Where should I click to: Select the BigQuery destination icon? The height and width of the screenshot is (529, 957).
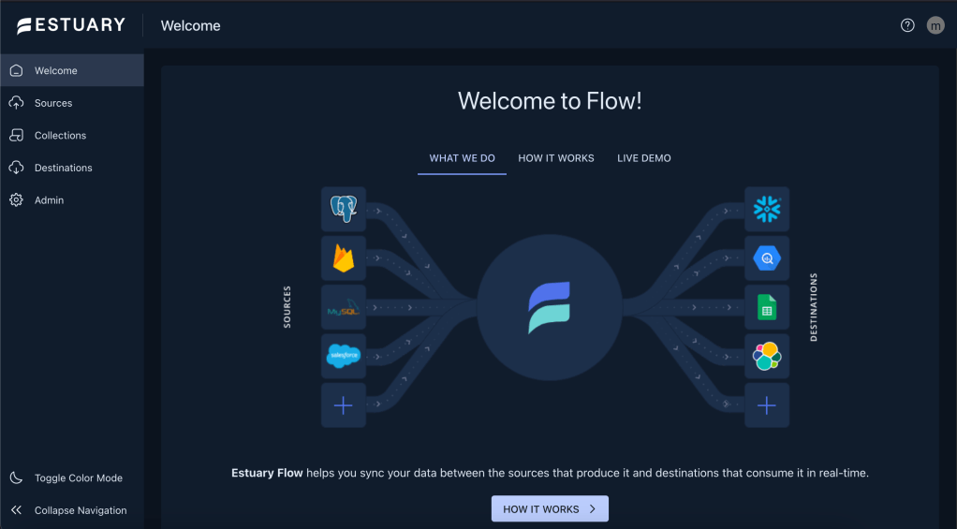767,257
